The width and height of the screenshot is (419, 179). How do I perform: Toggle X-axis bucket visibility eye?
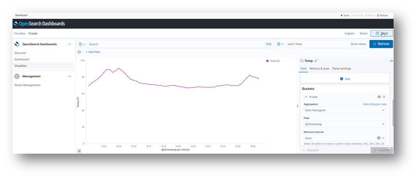pyautogui.click(x=379, y=97)
